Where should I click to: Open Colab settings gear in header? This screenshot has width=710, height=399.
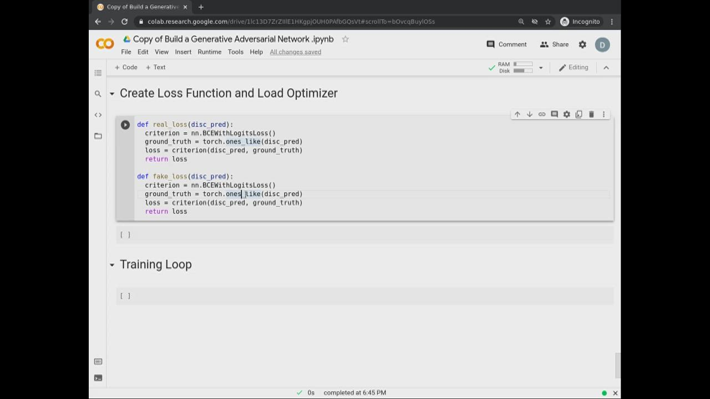(x=582, y=44)
